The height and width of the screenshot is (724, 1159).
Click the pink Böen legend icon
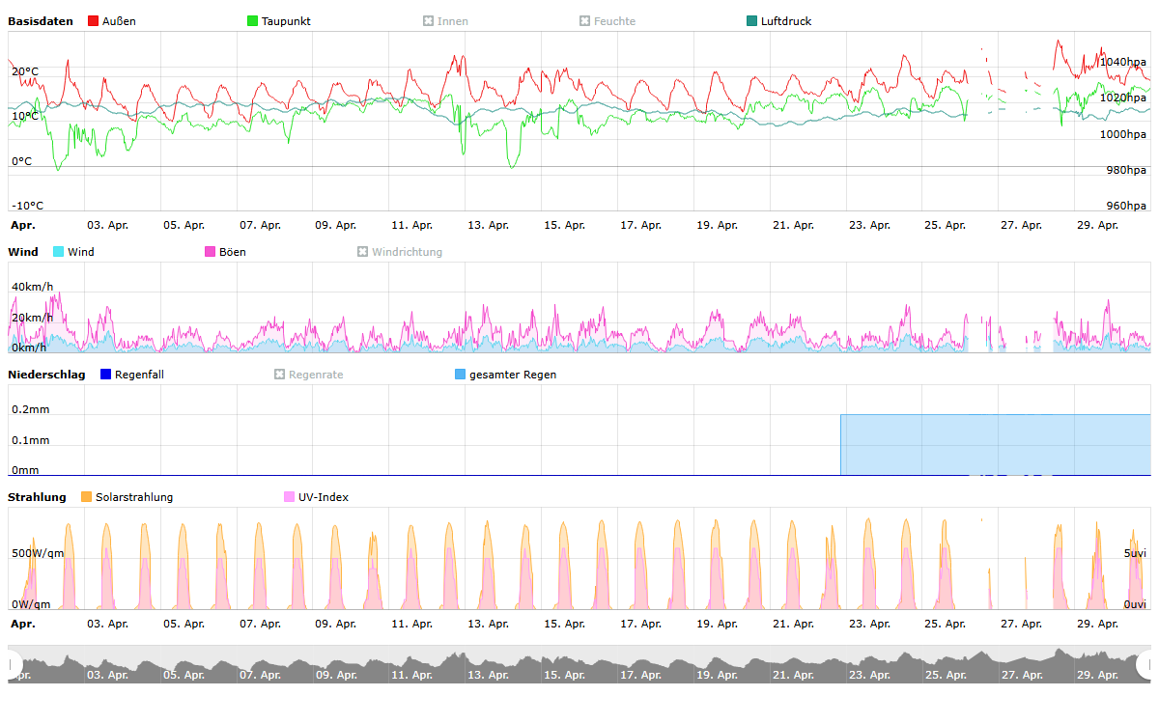click(211, 252)
